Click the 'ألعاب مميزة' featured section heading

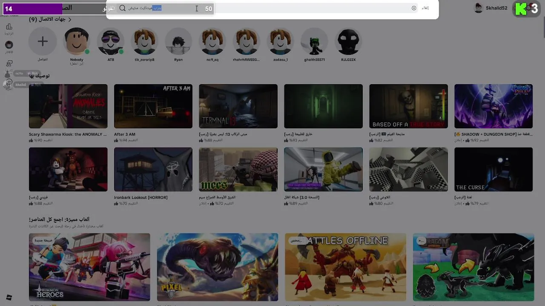(59, 219)
